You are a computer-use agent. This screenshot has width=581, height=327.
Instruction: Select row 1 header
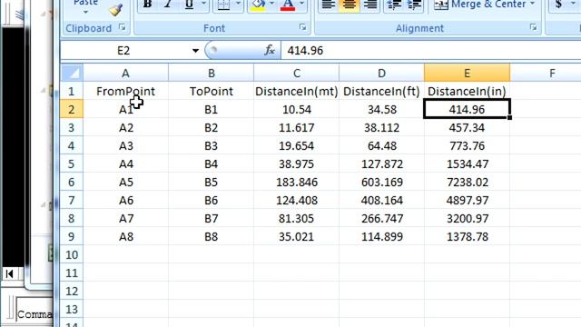point(72,91)
